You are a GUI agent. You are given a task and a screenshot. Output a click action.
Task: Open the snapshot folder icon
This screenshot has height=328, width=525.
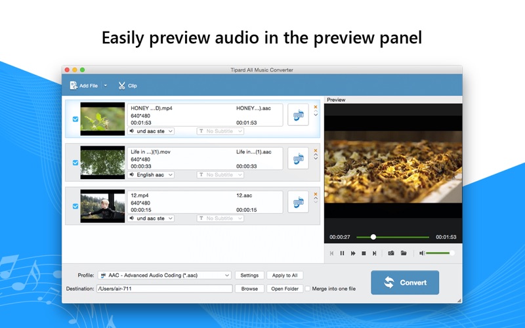(404, 253)
